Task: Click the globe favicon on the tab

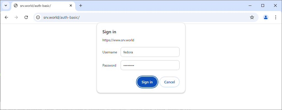Action: coord(16,5)
